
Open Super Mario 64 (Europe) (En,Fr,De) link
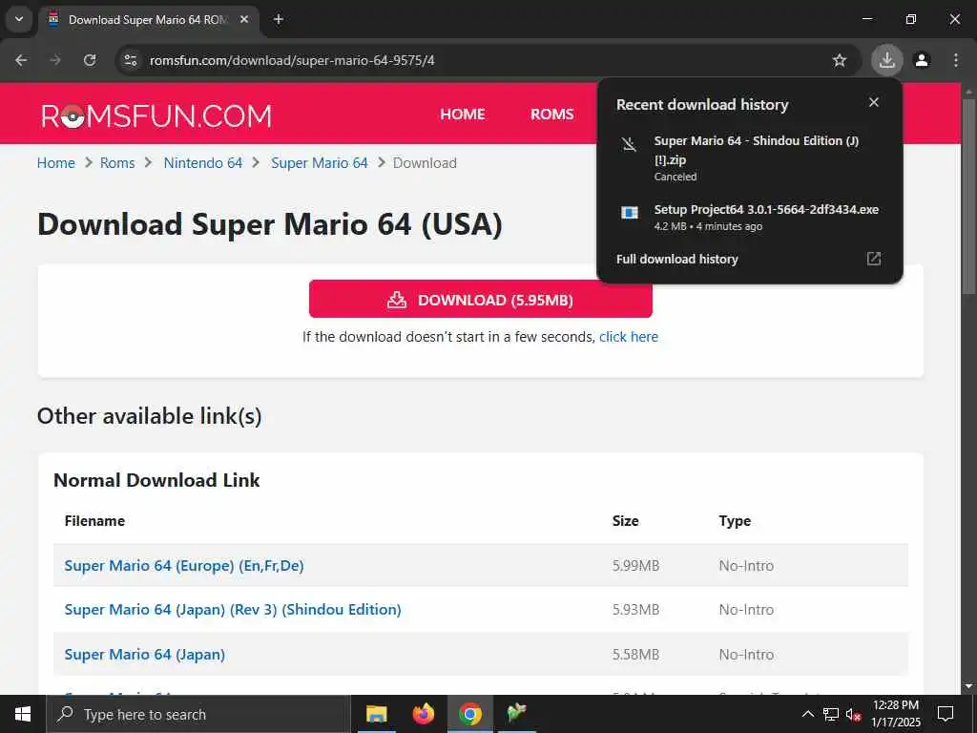(x=184, y=565)
